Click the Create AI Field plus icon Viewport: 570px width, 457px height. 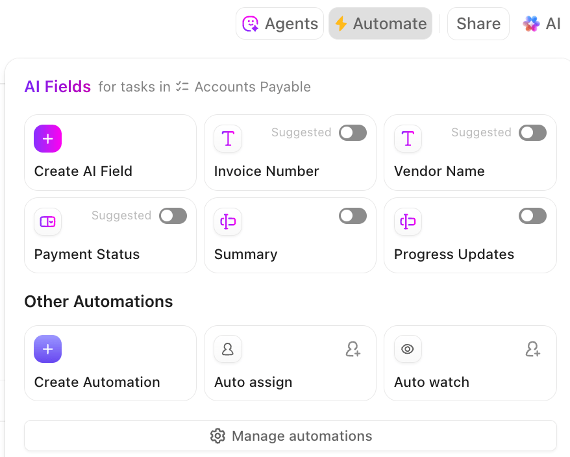(x=47, y=138)
